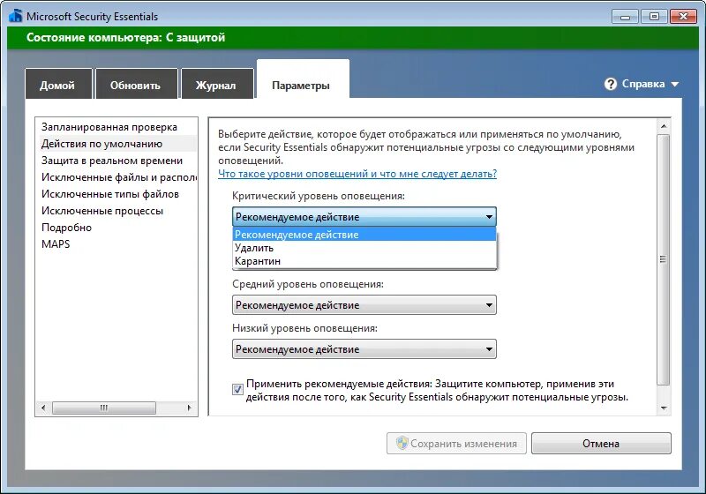The image size is (706, 494).
Task: Open the Справка dropdown arrow
Action: tap(674, 84)
